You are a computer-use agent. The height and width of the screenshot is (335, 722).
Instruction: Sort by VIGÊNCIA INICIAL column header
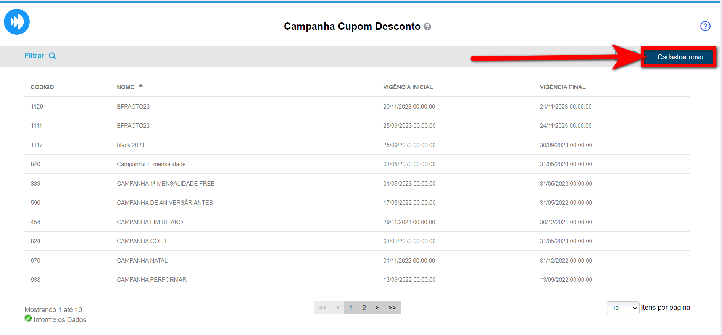408,87
